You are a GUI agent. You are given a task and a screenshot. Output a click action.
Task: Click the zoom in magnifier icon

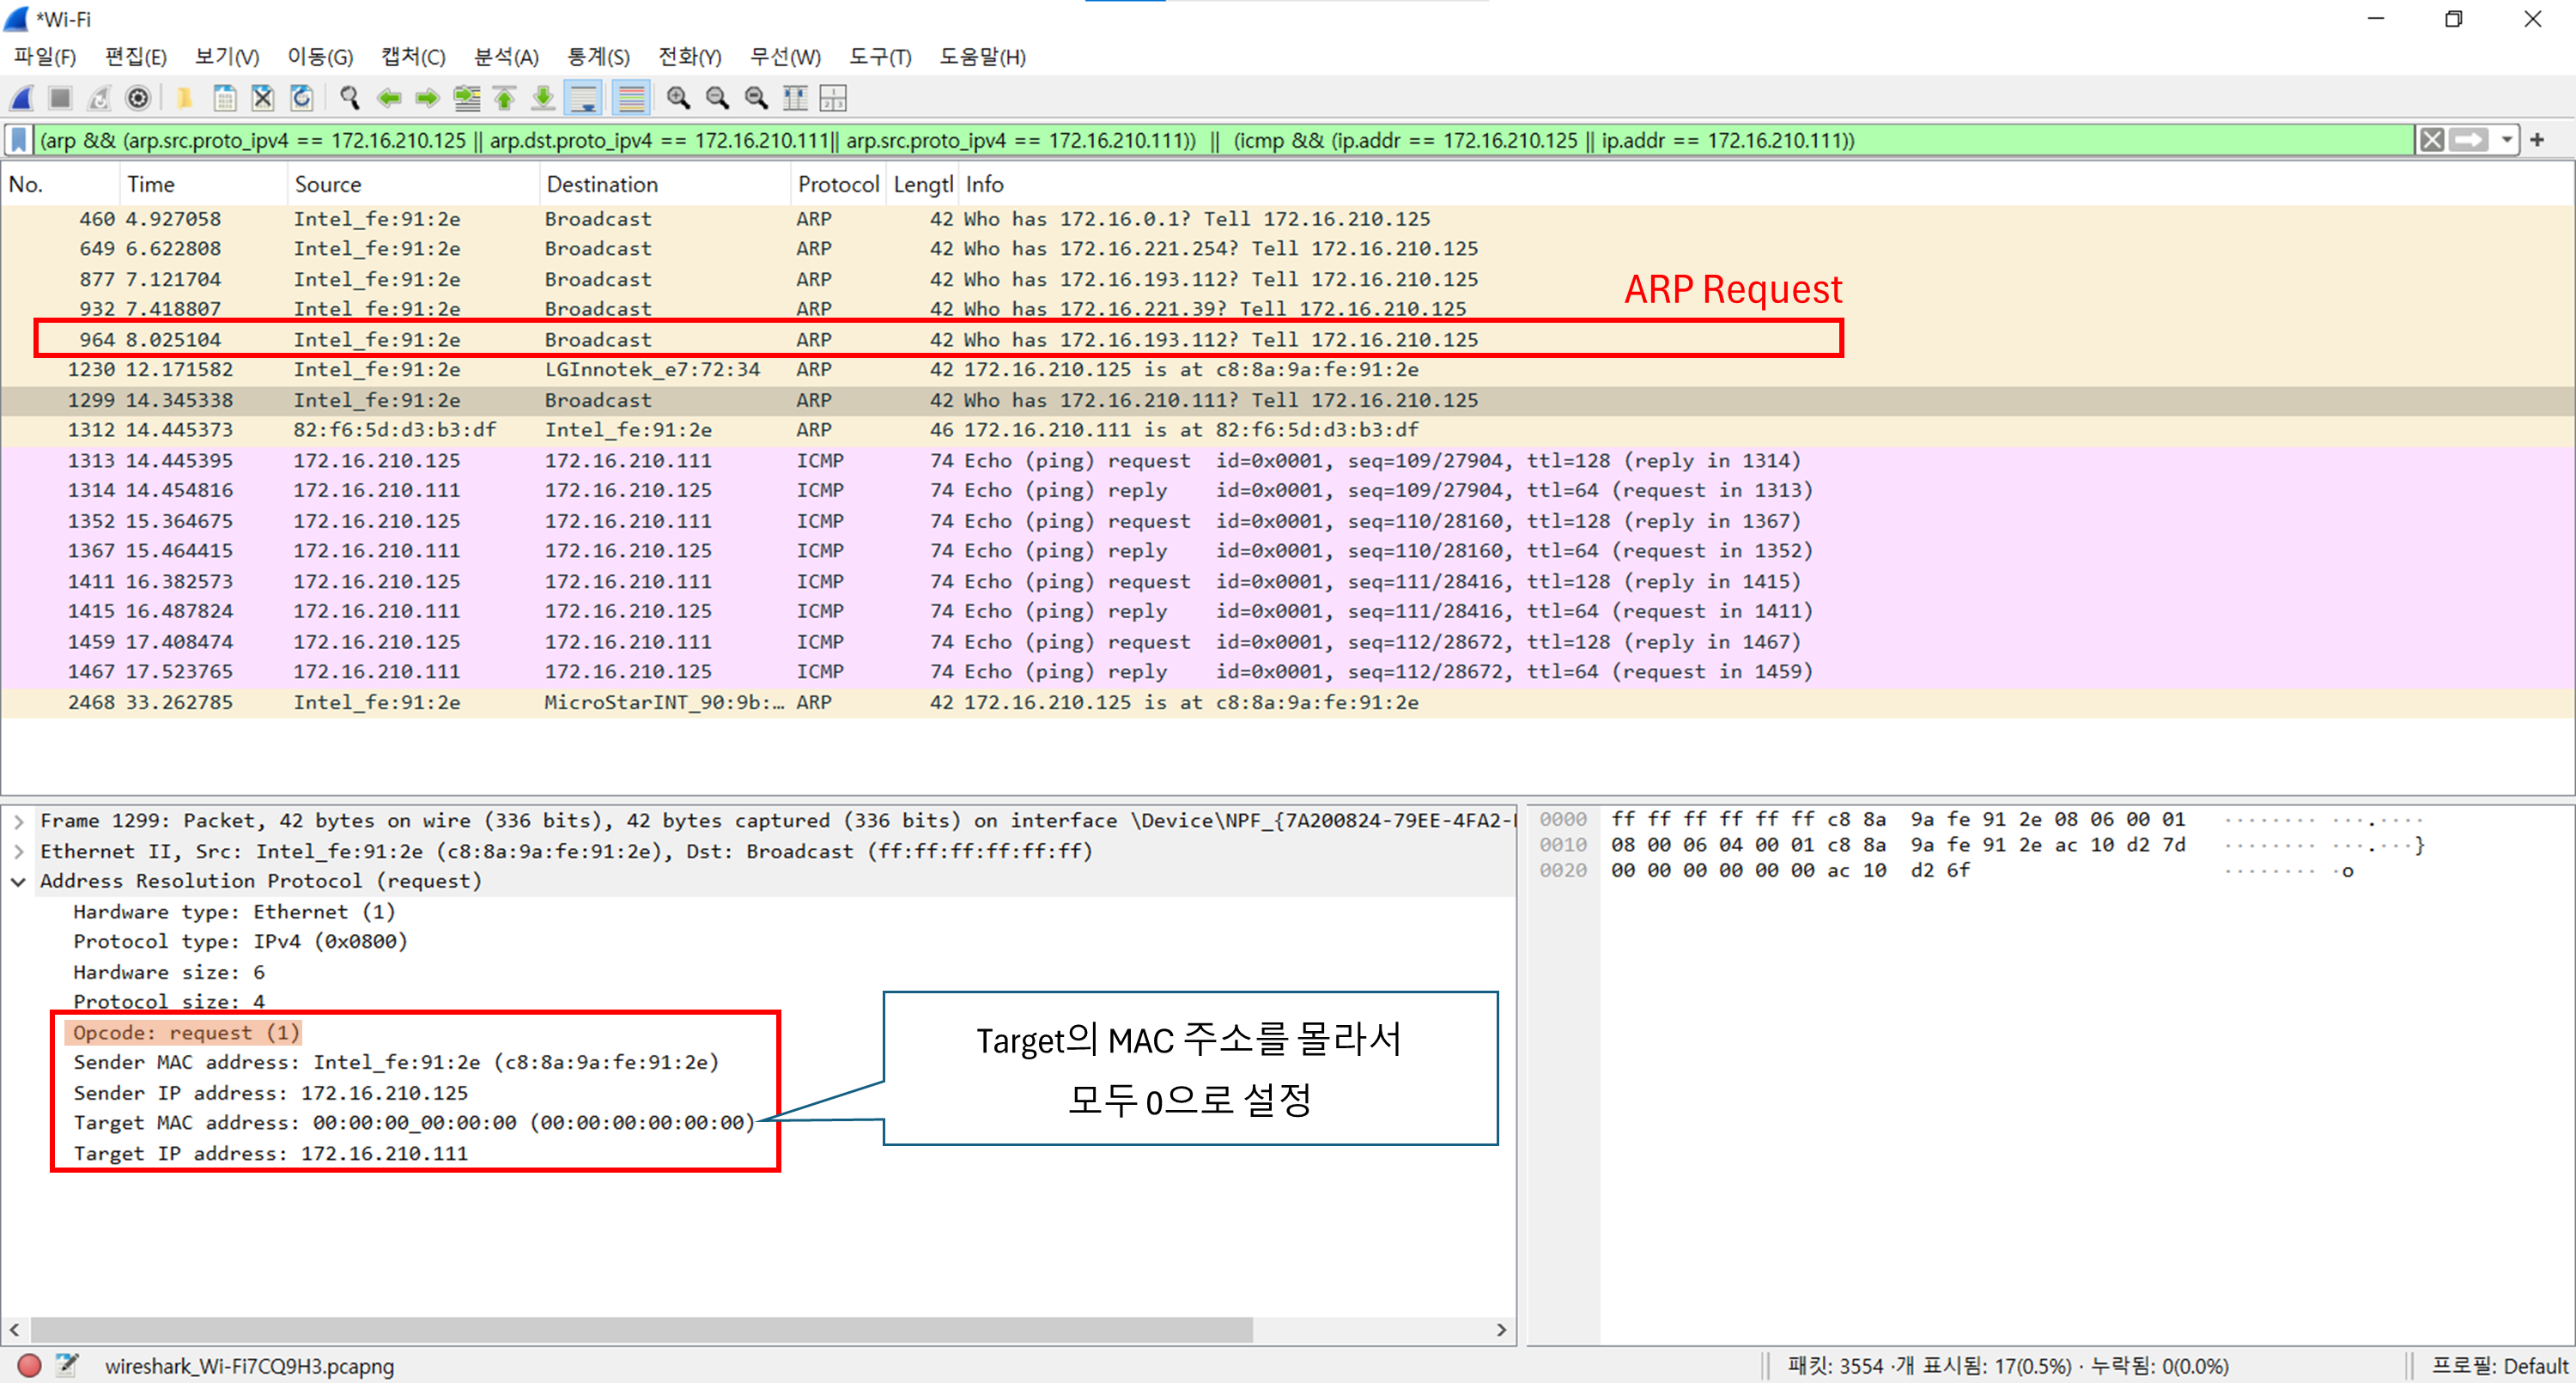point(678,98)
